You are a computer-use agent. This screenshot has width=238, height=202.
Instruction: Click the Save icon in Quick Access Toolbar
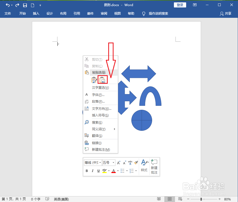pyautogui.click(x=25, y=5)
